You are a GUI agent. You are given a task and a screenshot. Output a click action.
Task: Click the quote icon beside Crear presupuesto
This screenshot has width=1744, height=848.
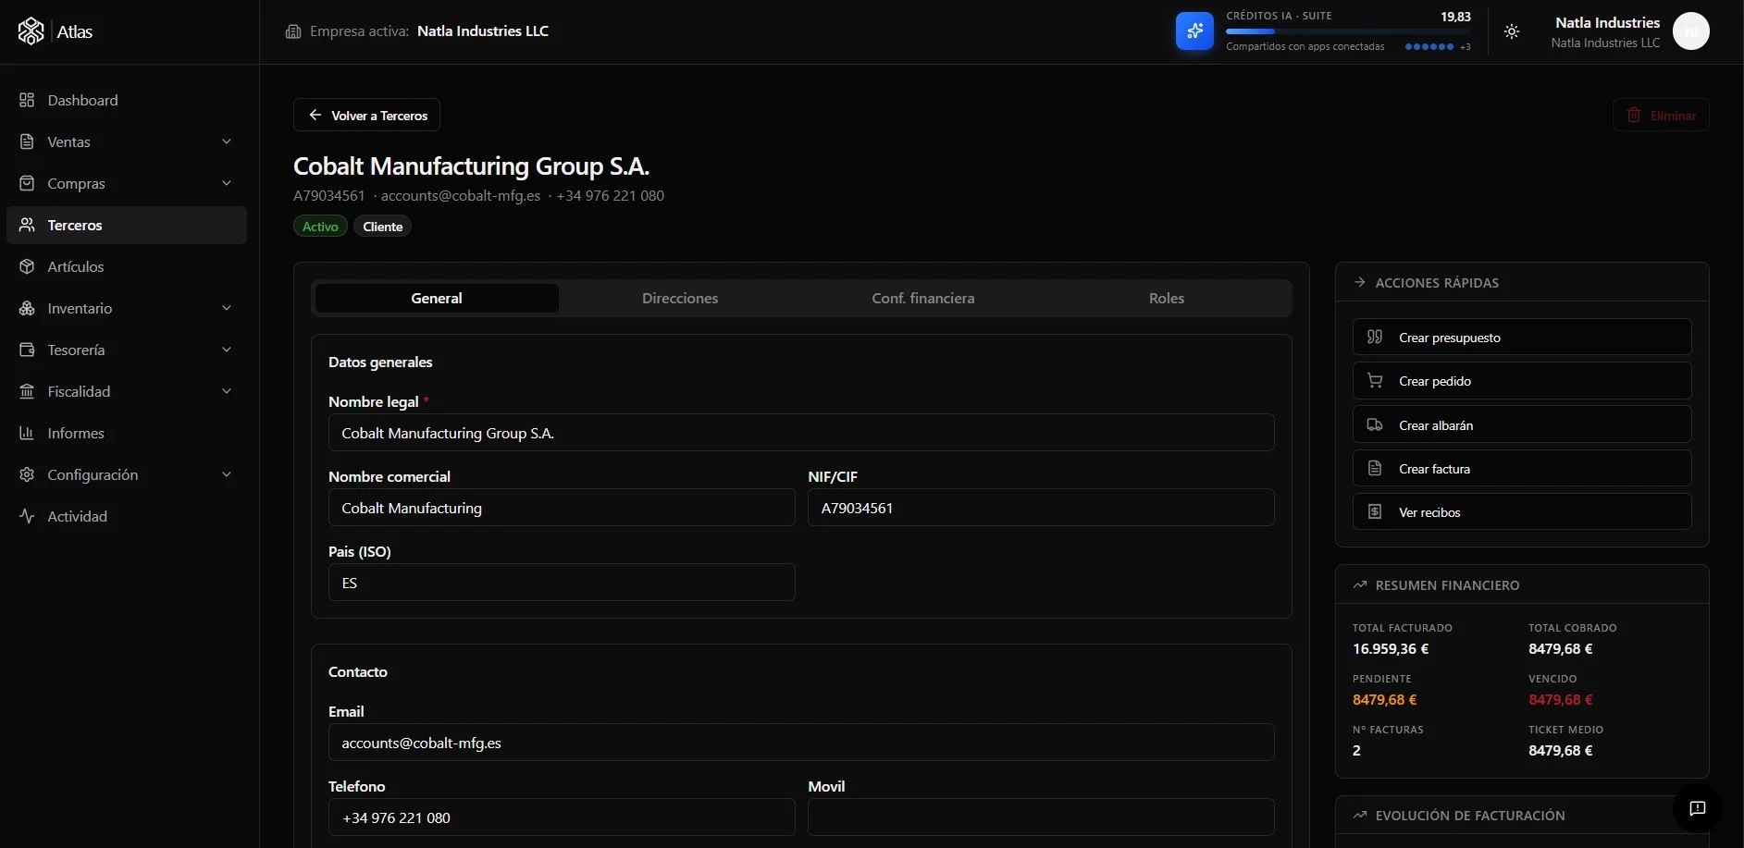coord(1375,338)
